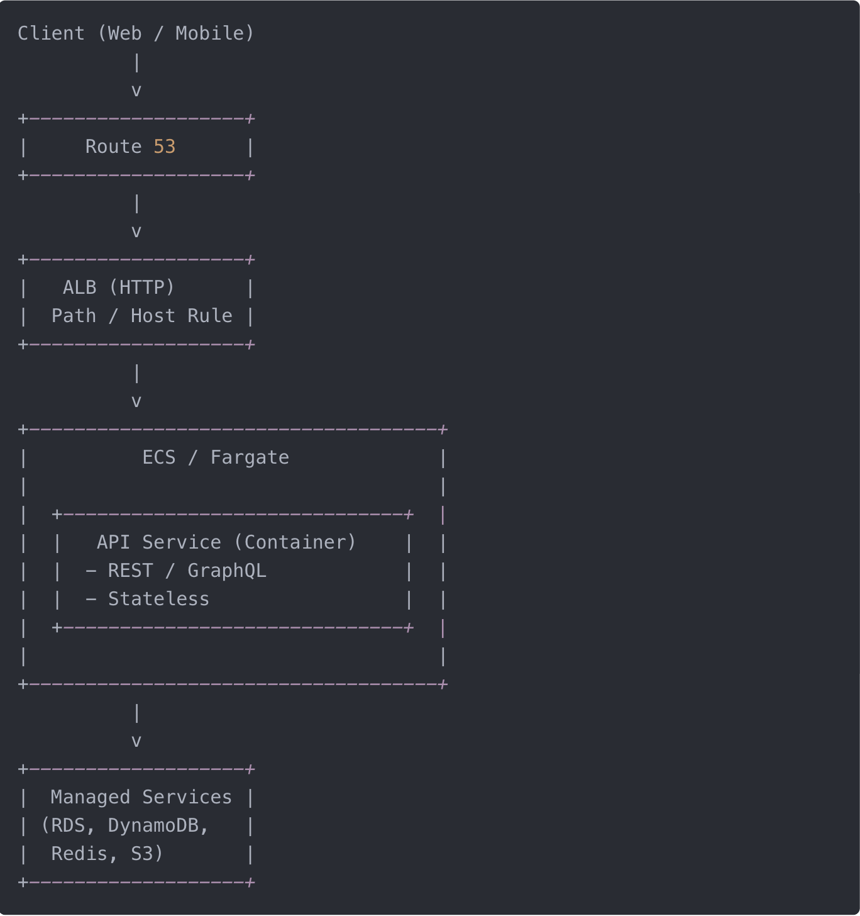
Task: Click arrow between ALB and ECS box
Action: coord(136,401)
